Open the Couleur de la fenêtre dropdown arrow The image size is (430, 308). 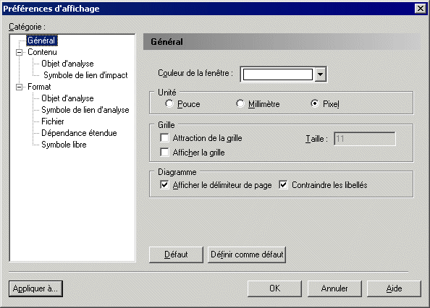(320, 74)
